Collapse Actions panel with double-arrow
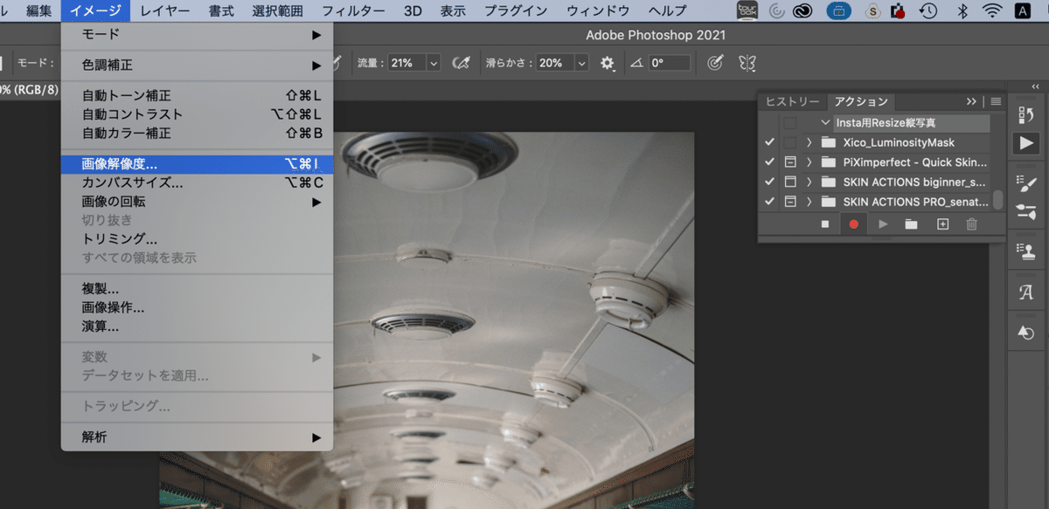 coord(971,101)
